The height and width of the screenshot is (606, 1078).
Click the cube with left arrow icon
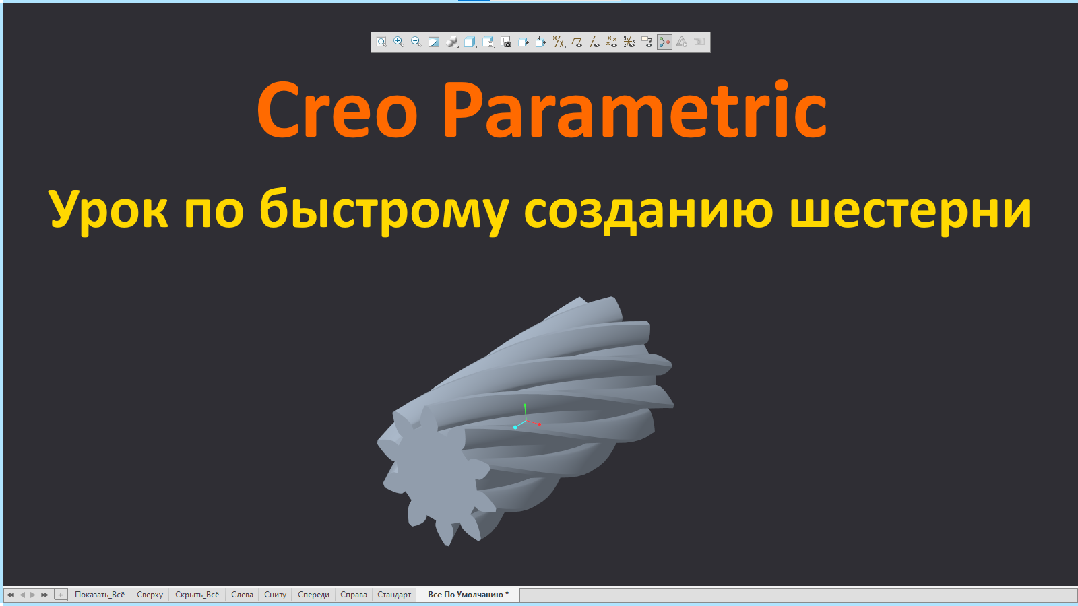[524, 42]
